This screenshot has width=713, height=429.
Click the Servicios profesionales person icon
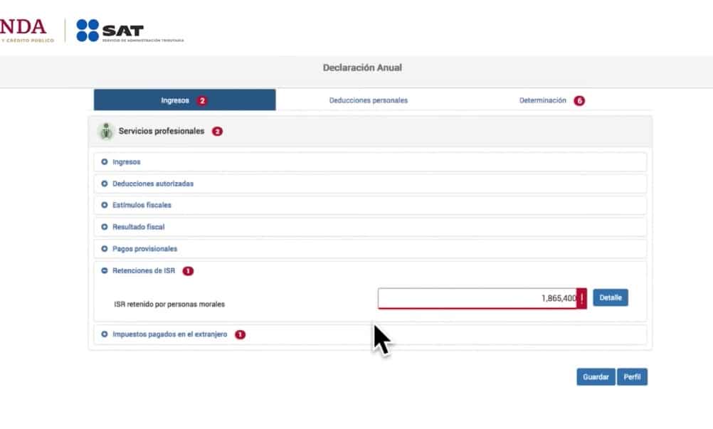[106, 132]
